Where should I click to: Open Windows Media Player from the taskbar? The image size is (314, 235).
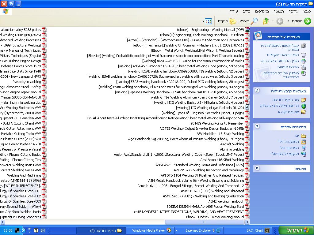coord(151,230)
